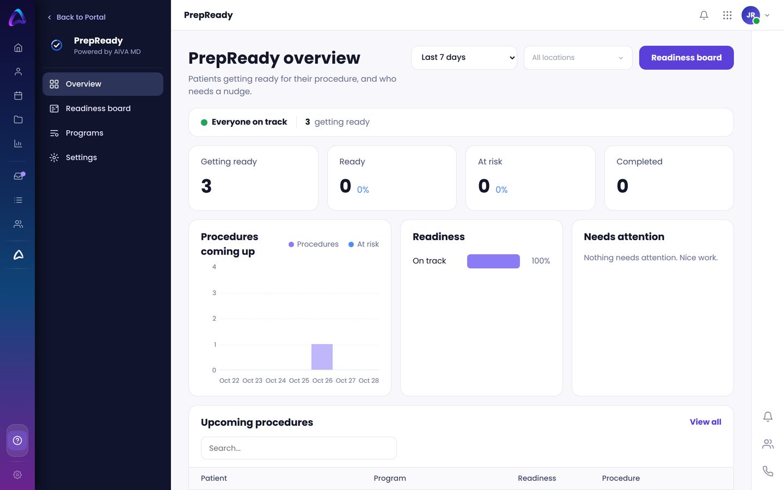Select the AIVA logo icon in rail
This screenshot has width=784, height=490.
18,255
